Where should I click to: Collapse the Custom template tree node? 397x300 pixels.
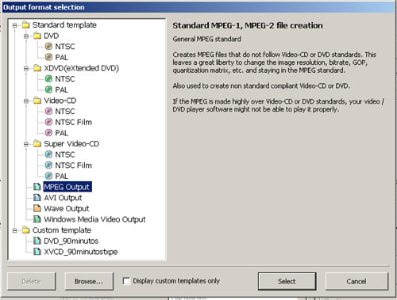[15, 230]
